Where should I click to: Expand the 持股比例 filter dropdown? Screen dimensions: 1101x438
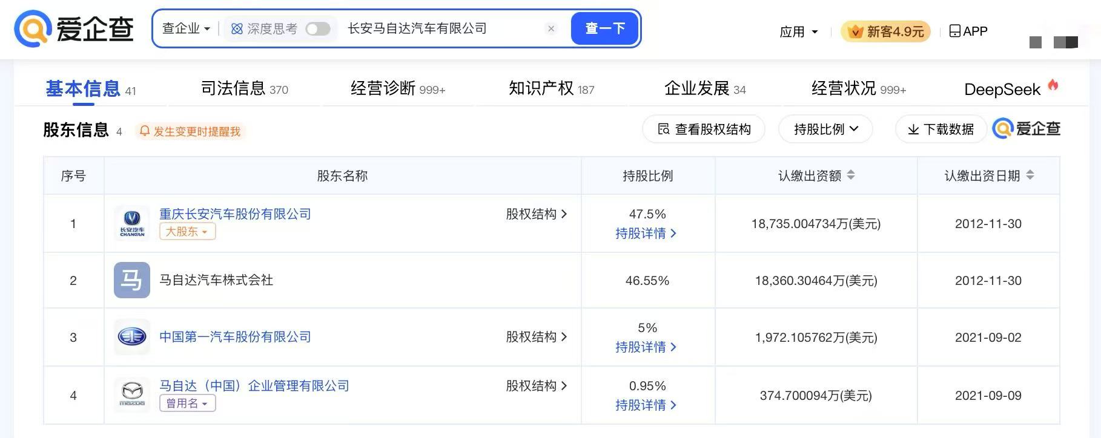click(825, 129)
